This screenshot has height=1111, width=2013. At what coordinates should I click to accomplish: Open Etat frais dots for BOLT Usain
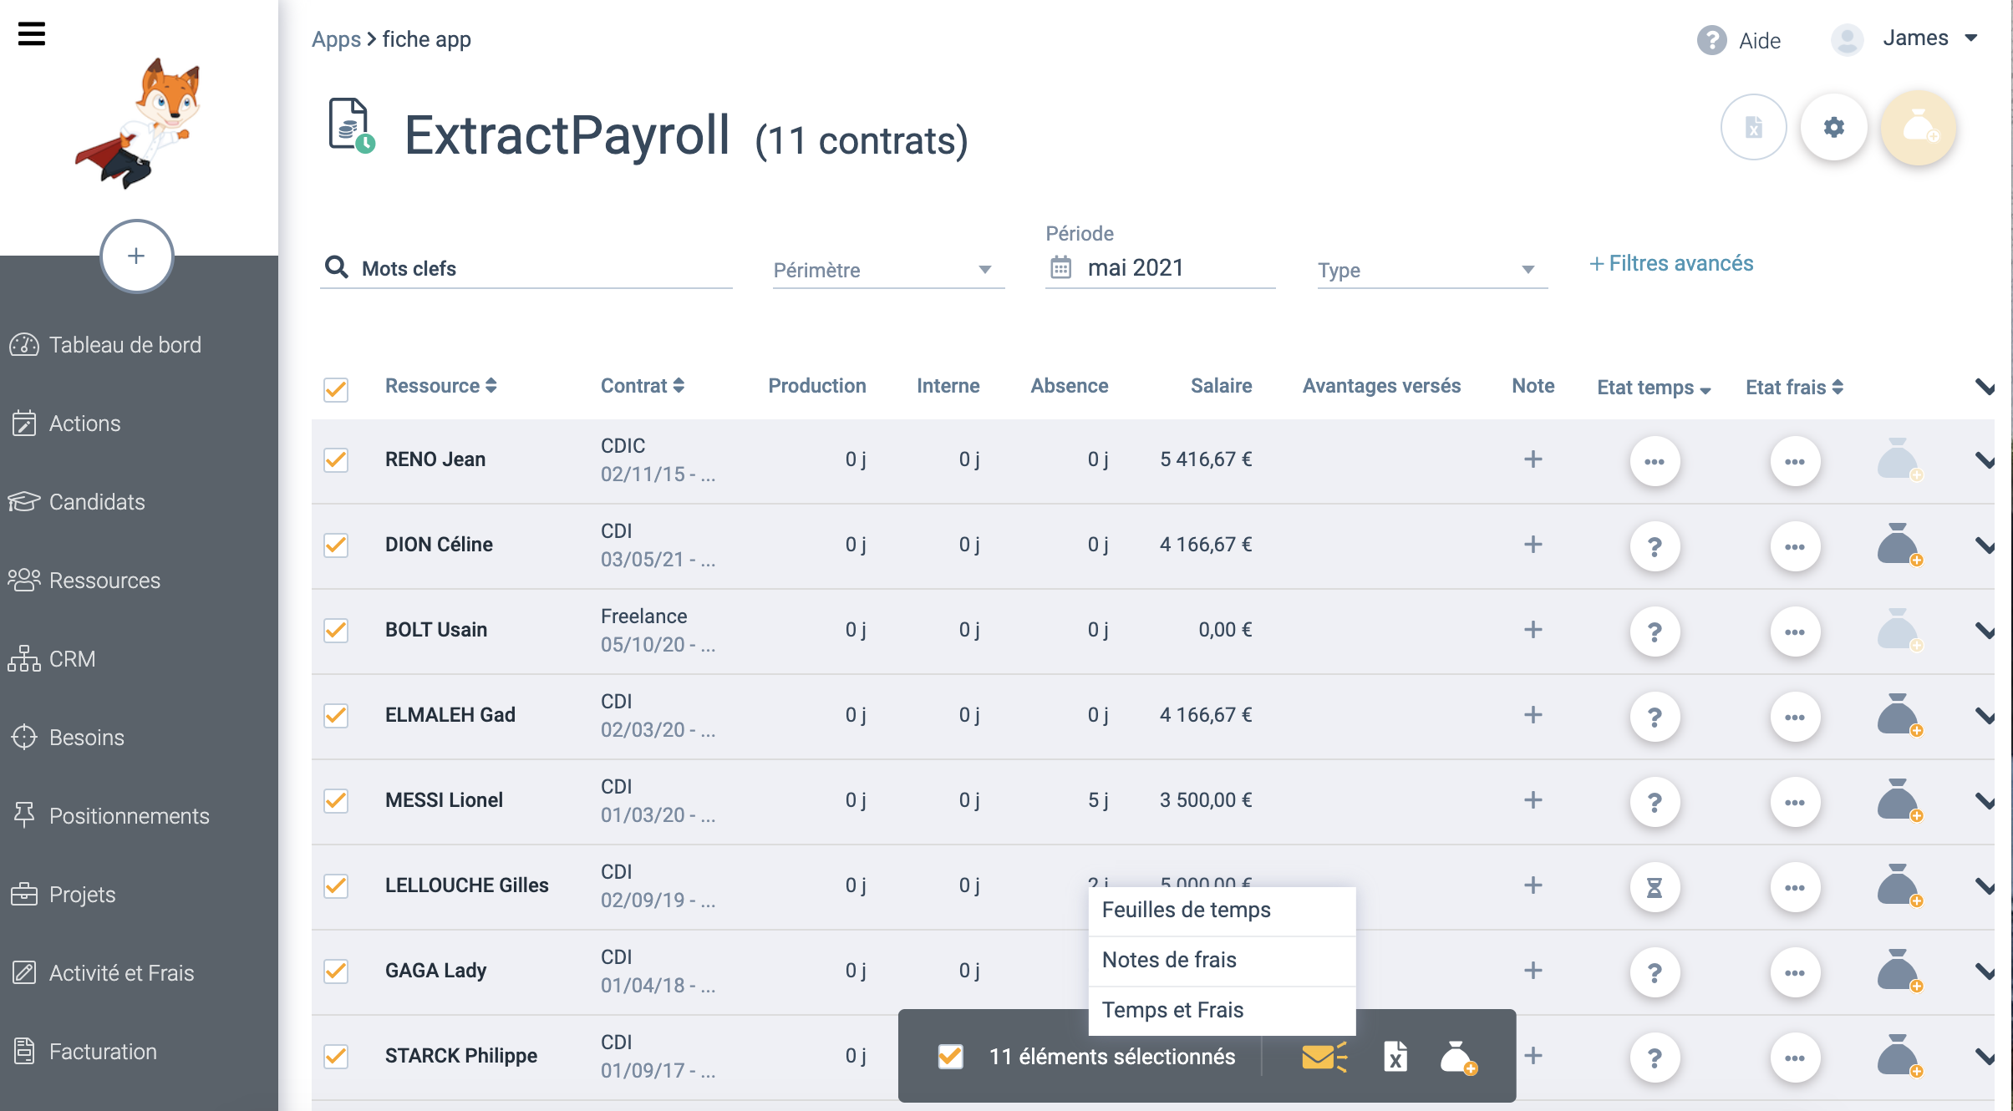click(x=1795, y=632)
